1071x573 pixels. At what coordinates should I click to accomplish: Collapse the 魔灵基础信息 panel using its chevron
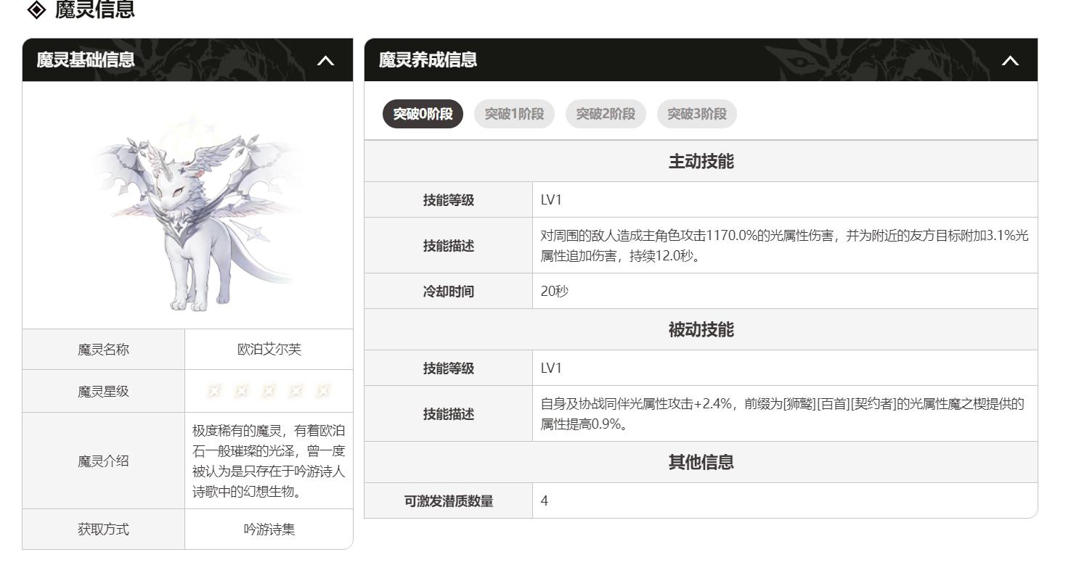pos(326,60)
